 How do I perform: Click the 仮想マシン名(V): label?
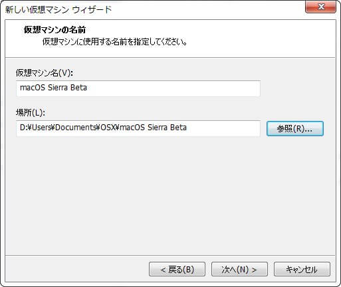45,72
